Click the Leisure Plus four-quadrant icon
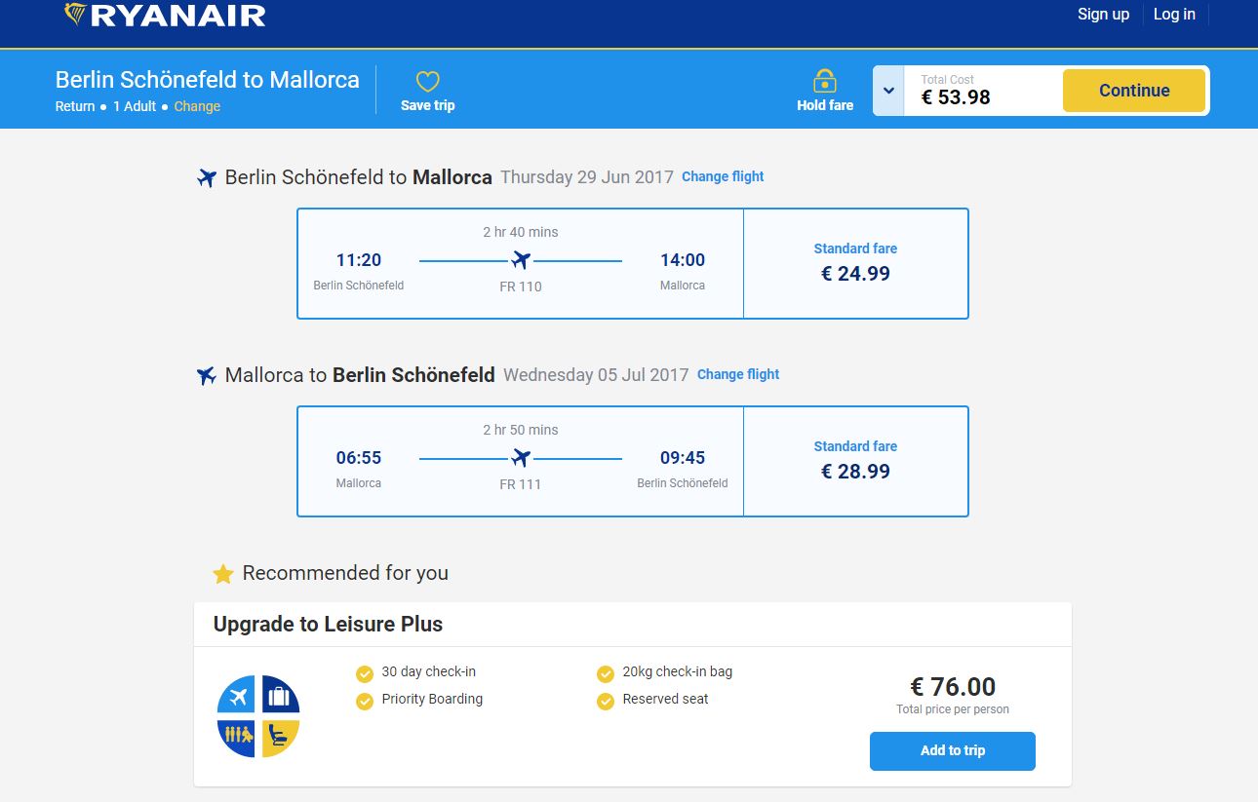The height and width of the screenshot is (802, 1258). coord(258,716)
